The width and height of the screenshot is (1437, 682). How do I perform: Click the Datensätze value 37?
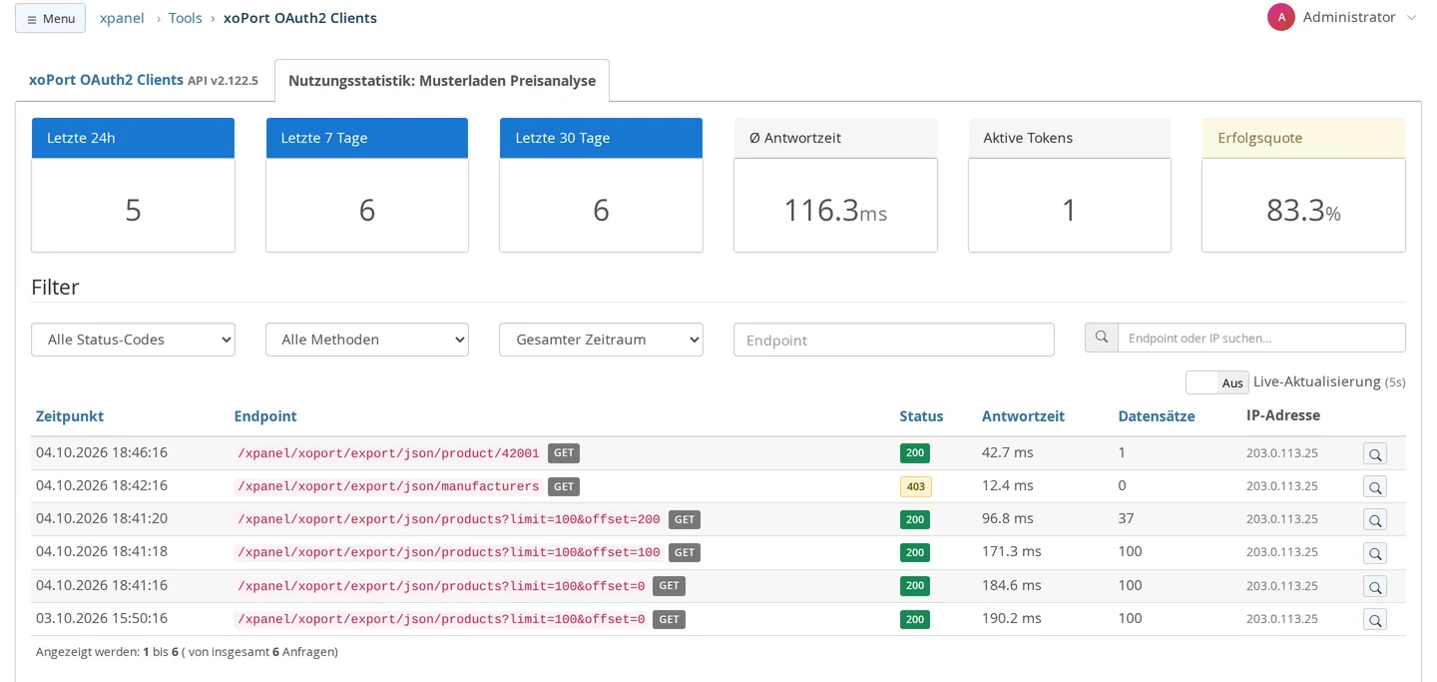[x=1127, y=518]
